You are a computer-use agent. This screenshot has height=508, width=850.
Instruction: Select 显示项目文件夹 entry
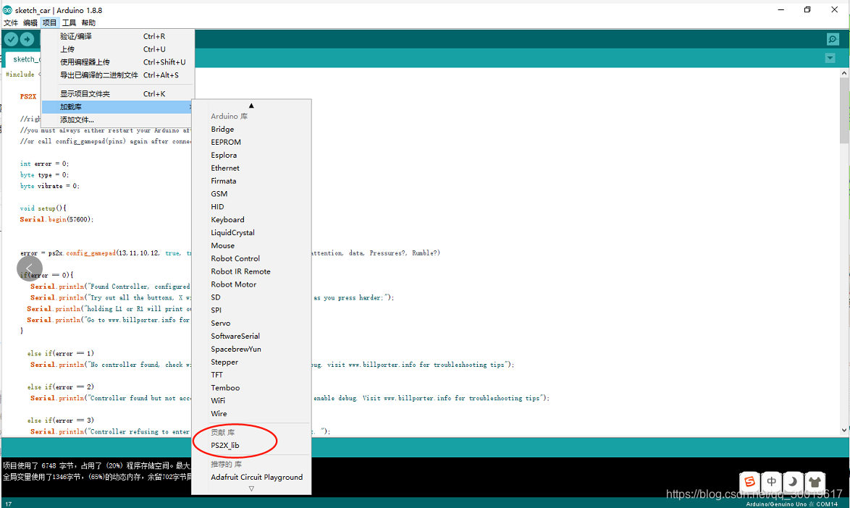pyautogui.click(x=117, y=93)
